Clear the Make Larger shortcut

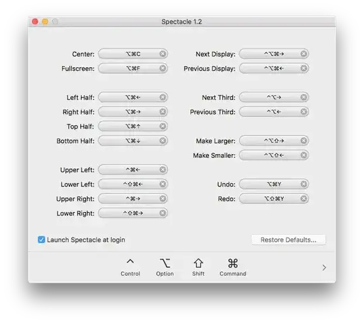pyautogui.click(x=303, y=141)
